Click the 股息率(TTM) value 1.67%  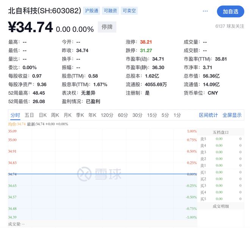point(100,84)
